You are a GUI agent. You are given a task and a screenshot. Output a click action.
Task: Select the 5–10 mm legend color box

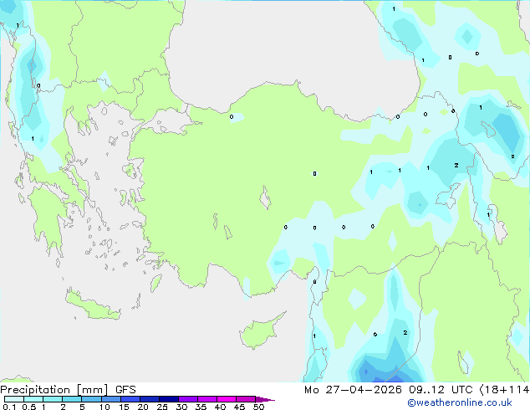pos(91,399)
